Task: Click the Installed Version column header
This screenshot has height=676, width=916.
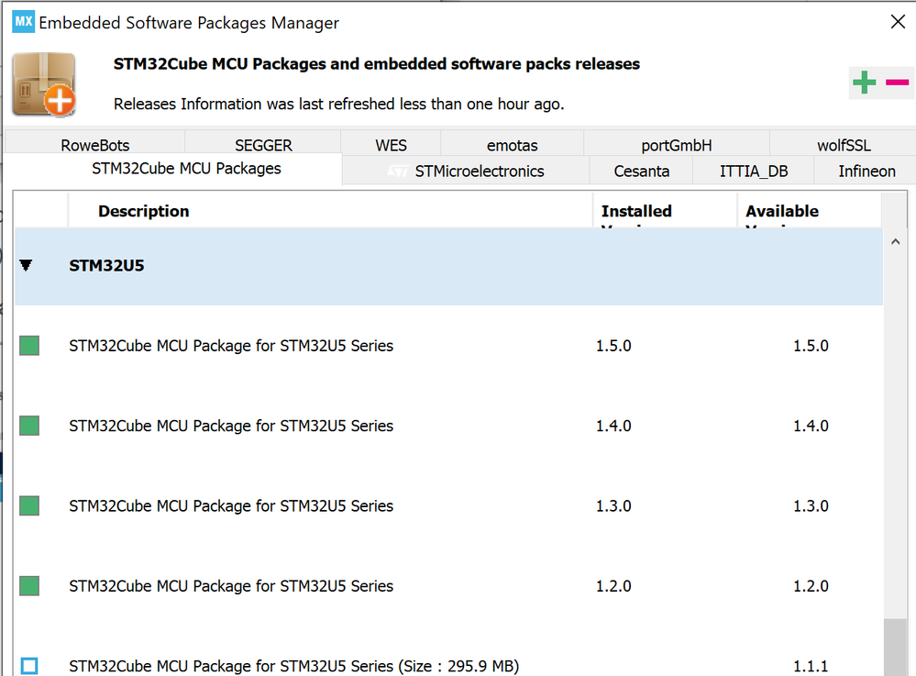Action: click(636, 212)
